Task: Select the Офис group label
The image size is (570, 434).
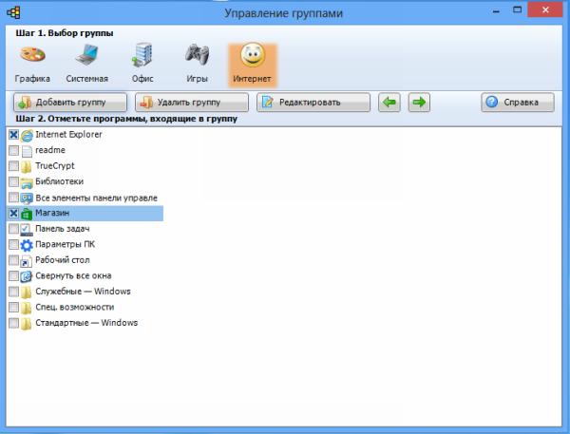Action: (x=142, y=79)
